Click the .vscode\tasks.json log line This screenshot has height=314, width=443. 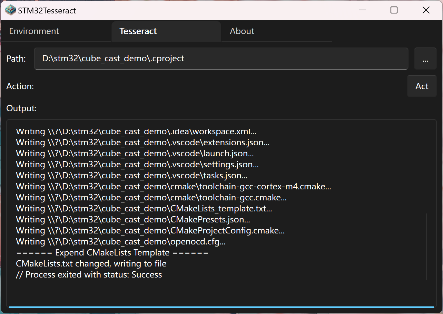[x=132, y=176]
